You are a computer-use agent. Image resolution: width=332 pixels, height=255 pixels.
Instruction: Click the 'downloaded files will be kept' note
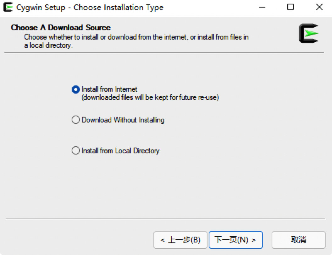click(150, 98)
